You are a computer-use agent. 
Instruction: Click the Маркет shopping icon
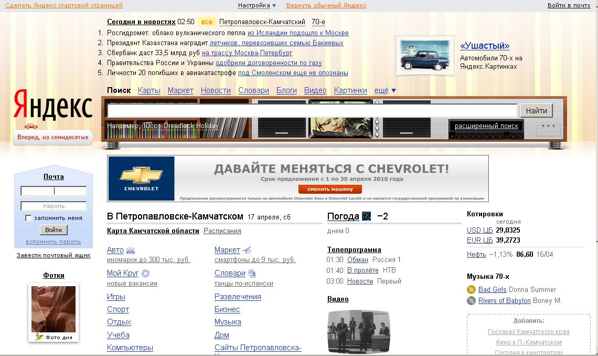pos(247,250)
